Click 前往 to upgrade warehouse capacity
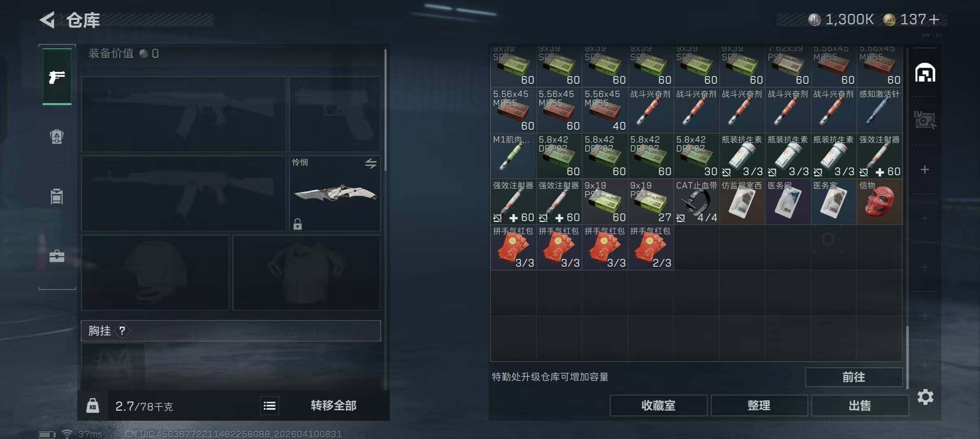 854,377
